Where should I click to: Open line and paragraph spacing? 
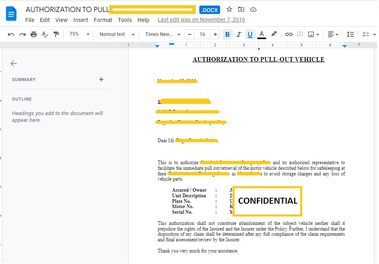pyautogui.click(x=350, y=34)
